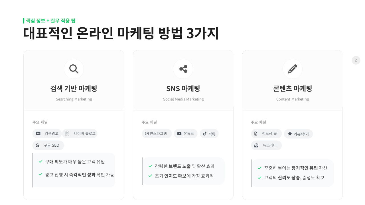Click the Instagram icon
The height and width of the screenshot is (205, 365).
click(147, 134)
